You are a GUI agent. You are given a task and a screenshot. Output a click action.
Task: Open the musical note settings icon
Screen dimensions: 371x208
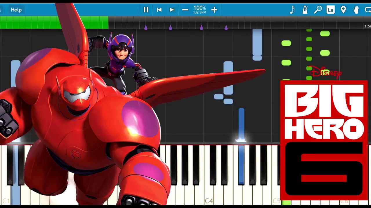click(292, 10)
